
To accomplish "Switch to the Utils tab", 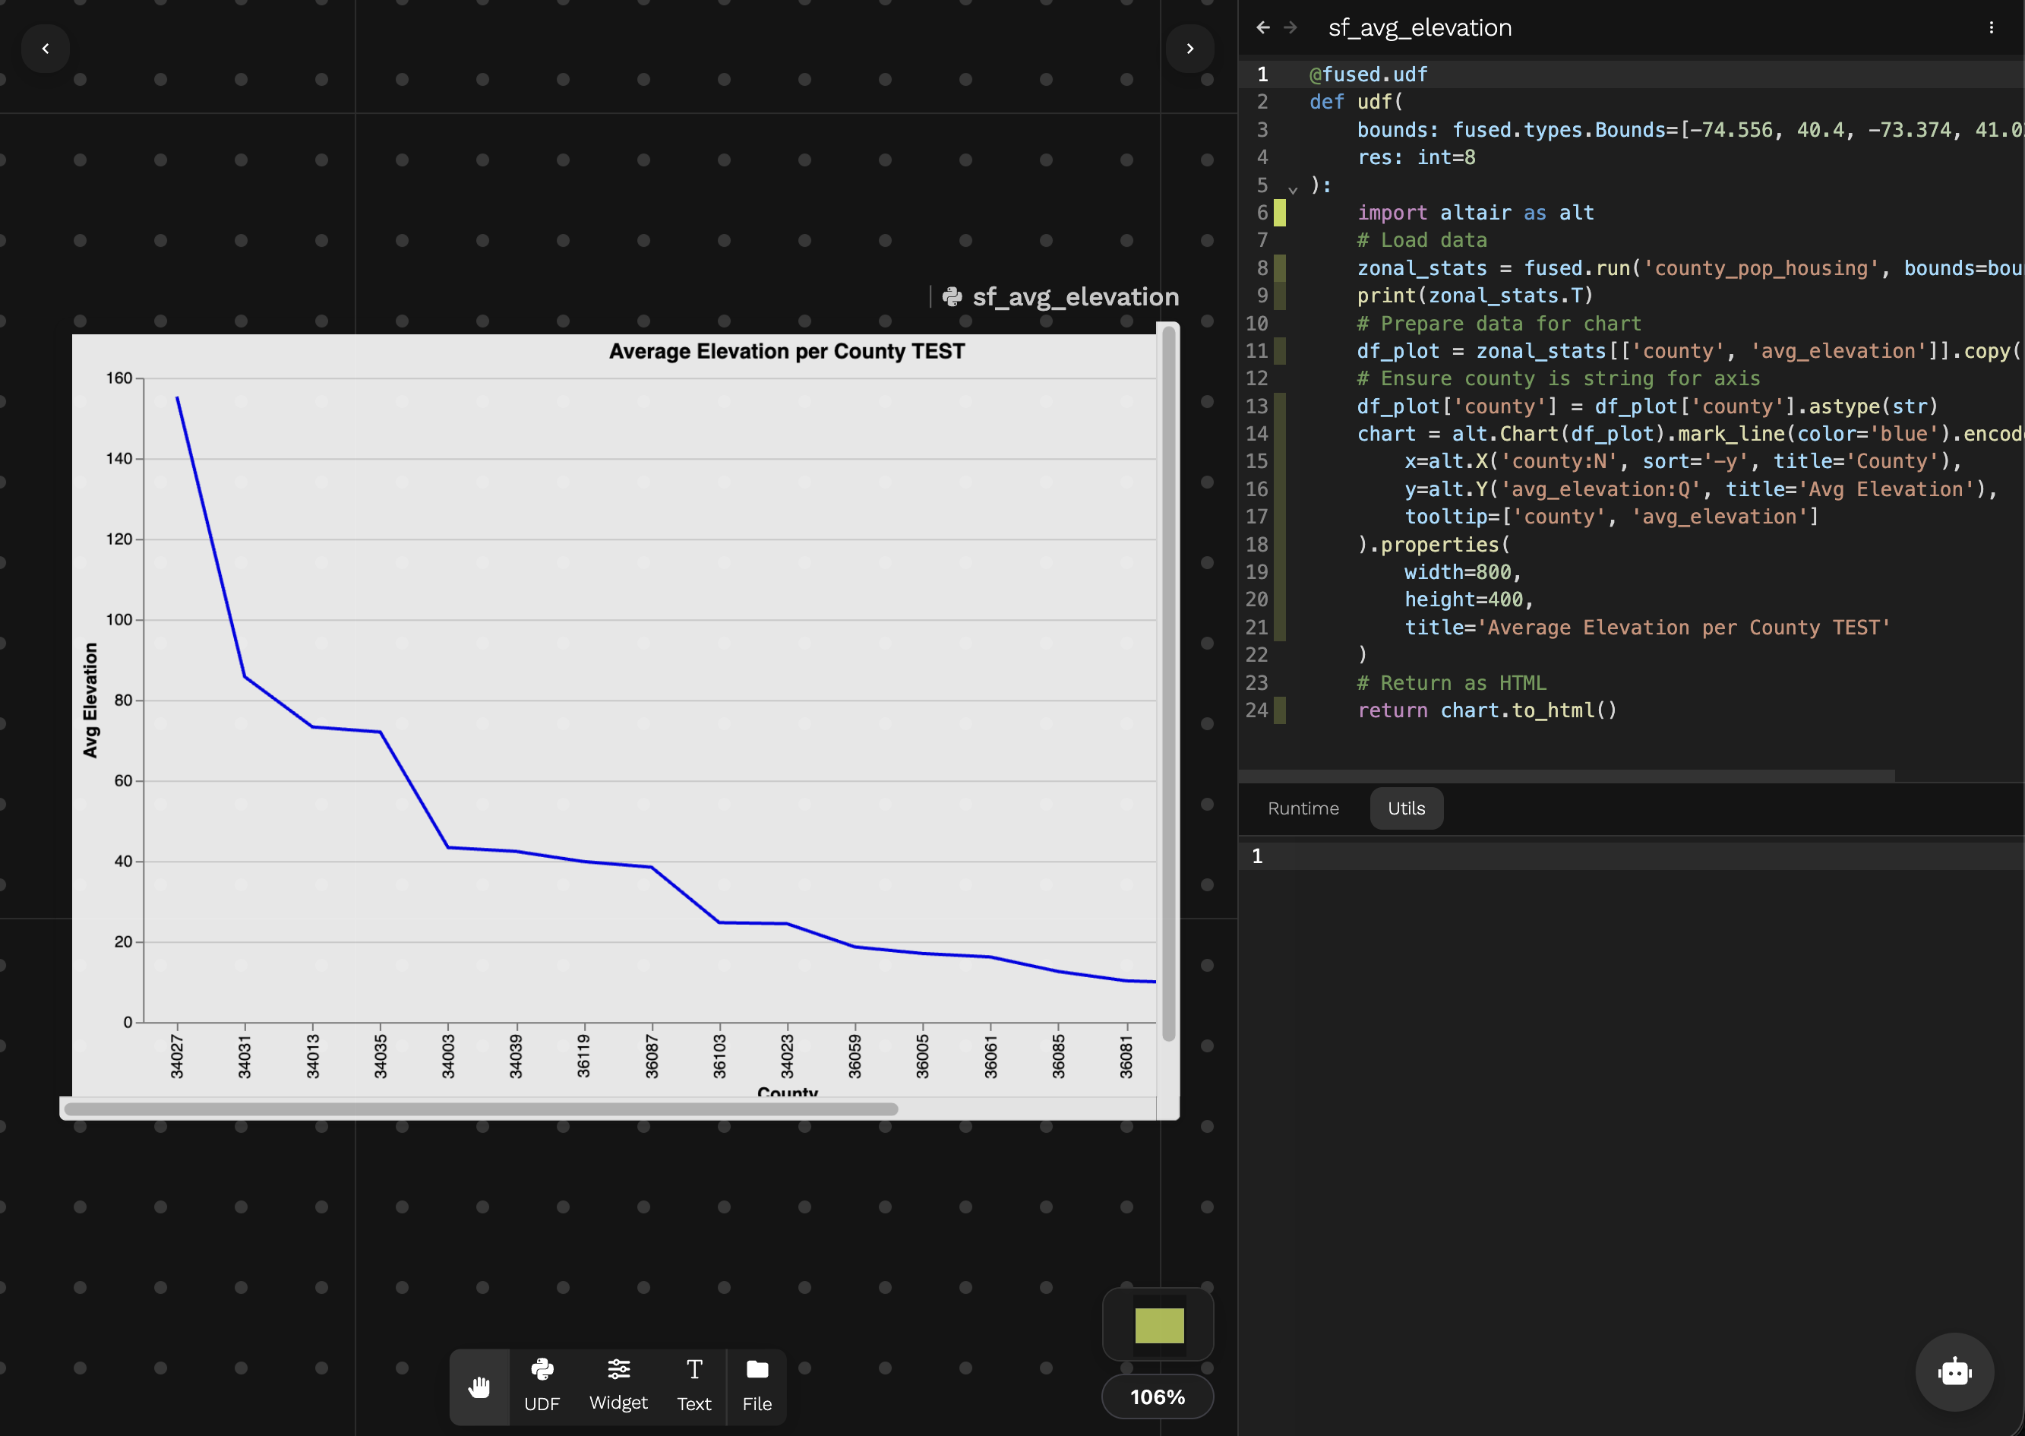I will (1406, 808).
